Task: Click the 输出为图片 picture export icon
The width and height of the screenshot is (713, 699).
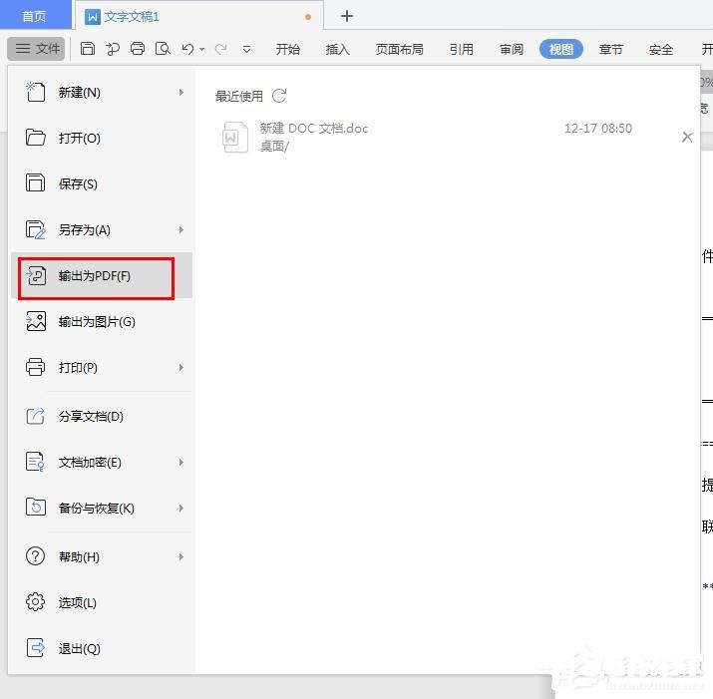Action: point(36,321)
